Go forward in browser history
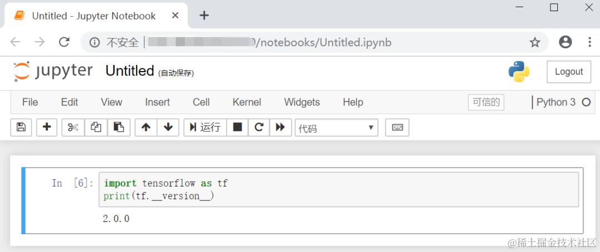This screenshot has height=252, width=600. point(40,42)
